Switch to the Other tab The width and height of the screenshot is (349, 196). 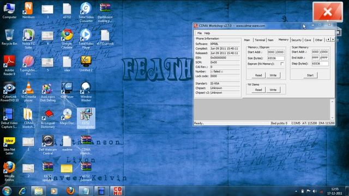(318, 40)
